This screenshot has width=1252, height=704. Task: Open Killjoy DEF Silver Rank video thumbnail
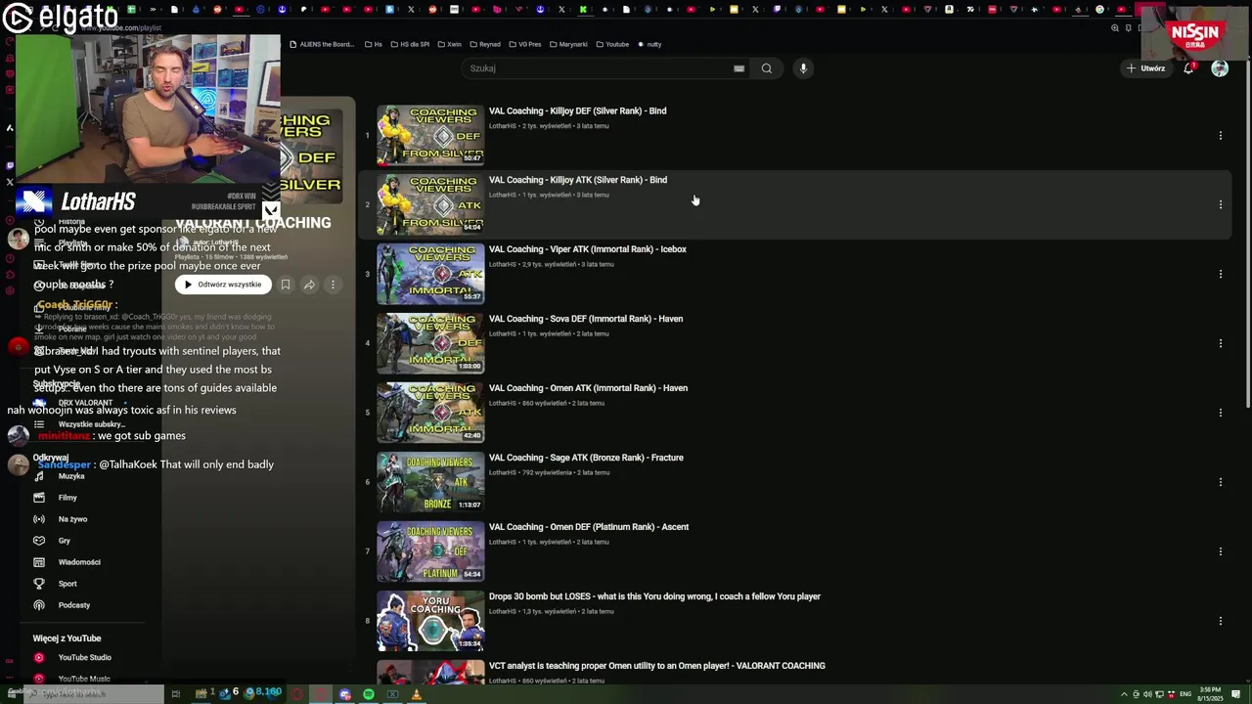click(x=430, y=135)
